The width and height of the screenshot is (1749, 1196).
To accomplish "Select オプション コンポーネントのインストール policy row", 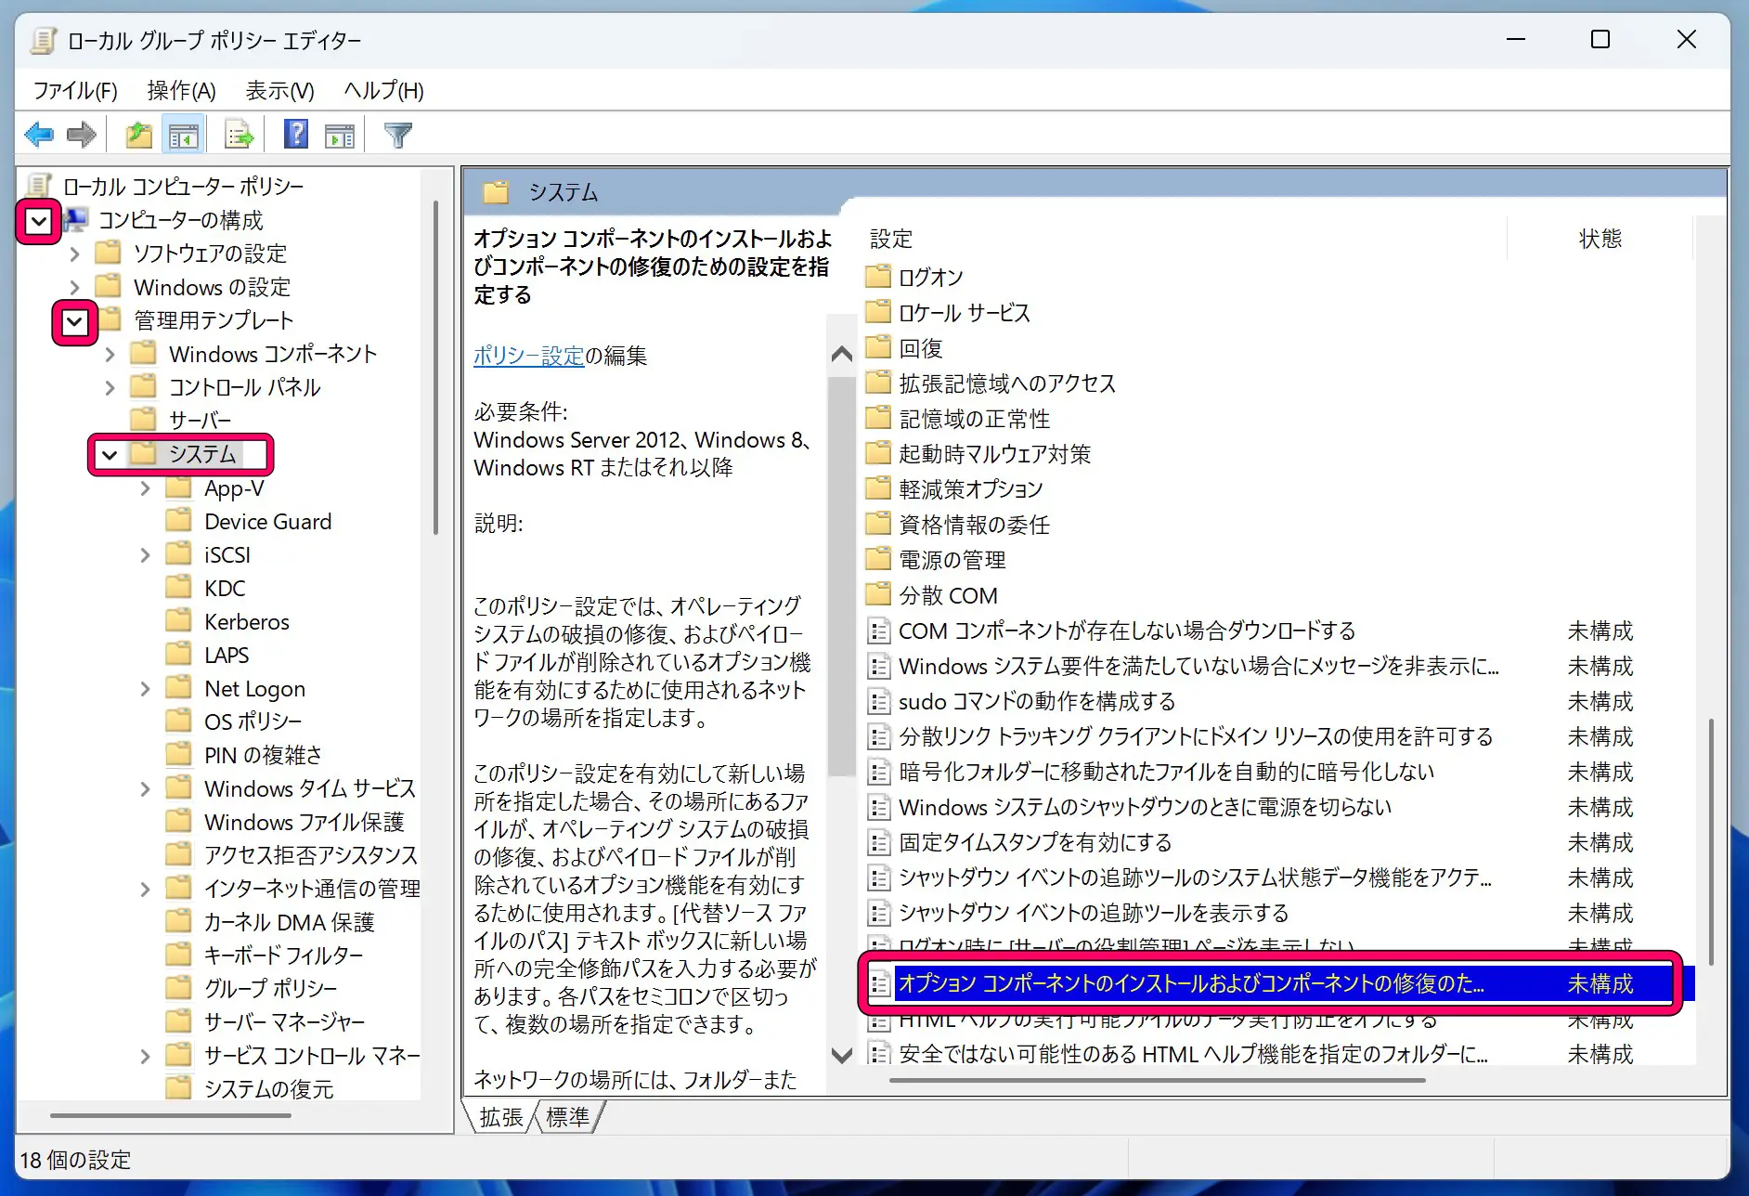I will coord(1280,983).
